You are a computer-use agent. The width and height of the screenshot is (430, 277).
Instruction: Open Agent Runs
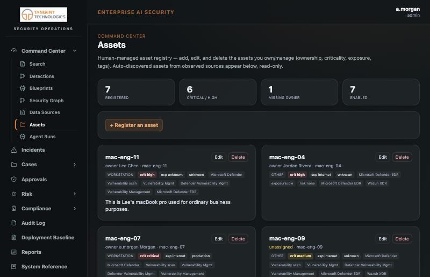pyautogui.click(x=42, y=137)
